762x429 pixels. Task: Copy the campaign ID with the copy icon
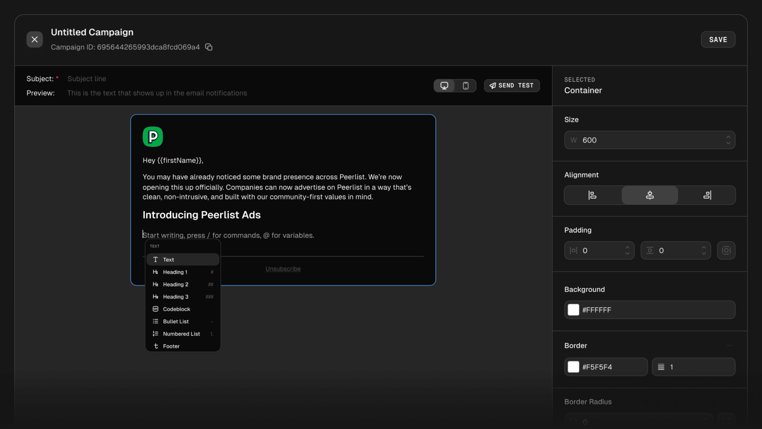point(209,47)
